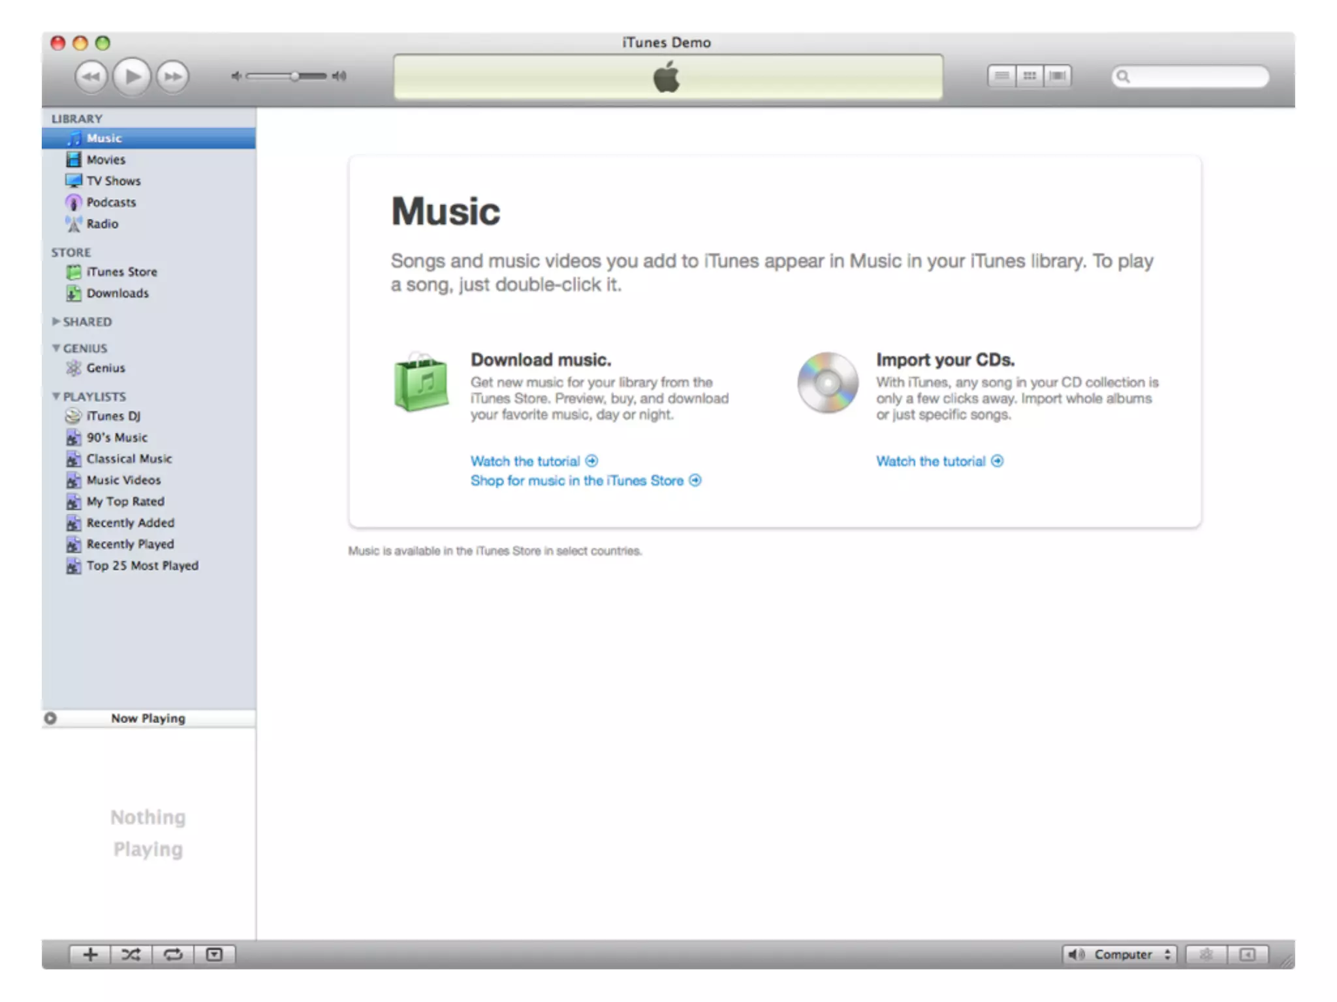Switch to list view
The image size is (1337, 1002).
point(1001,76)
